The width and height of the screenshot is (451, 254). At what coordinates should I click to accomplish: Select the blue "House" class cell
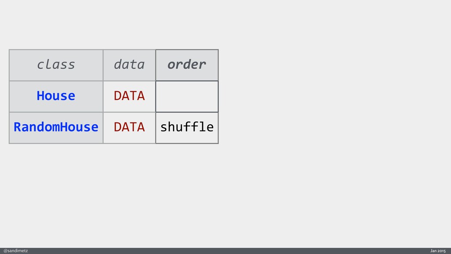56,96
